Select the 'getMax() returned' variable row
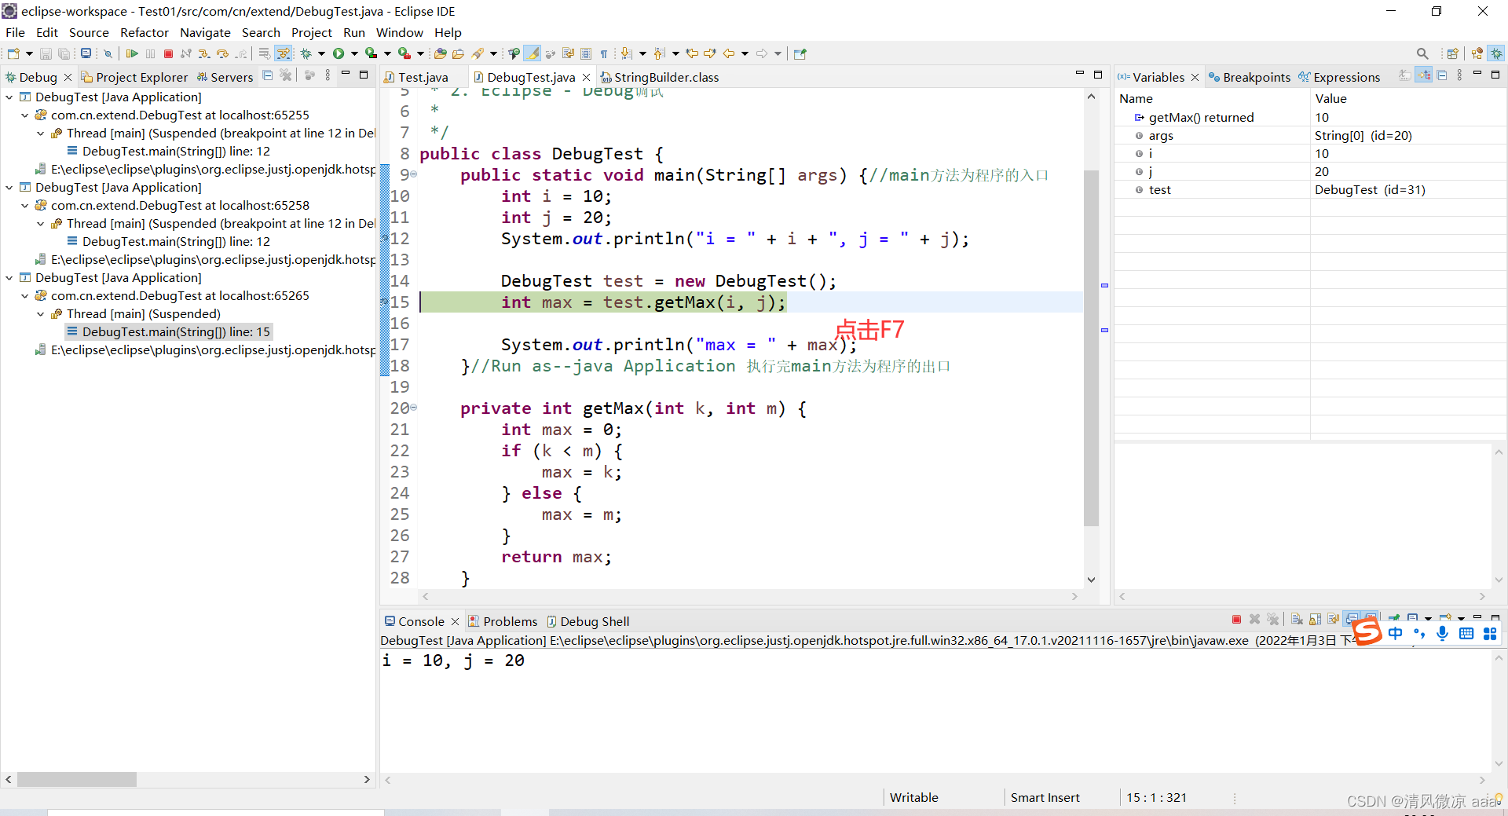 (1310, 117)
